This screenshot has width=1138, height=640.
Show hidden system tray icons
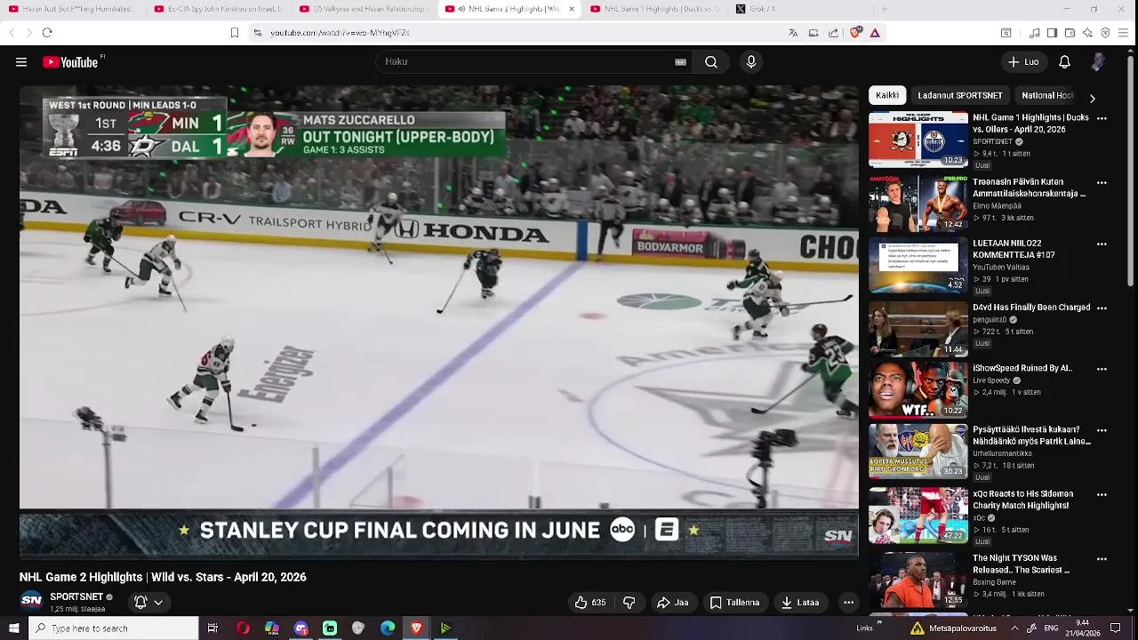(x=1014, y=628)
